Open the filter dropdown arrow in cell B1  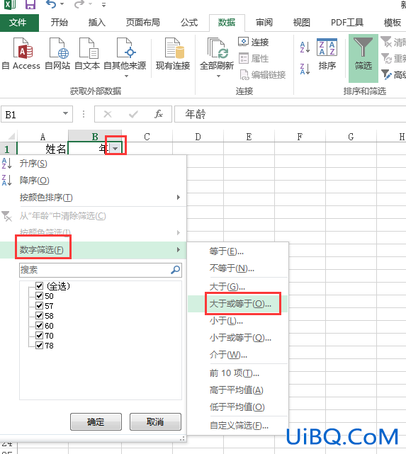[115, 149]
